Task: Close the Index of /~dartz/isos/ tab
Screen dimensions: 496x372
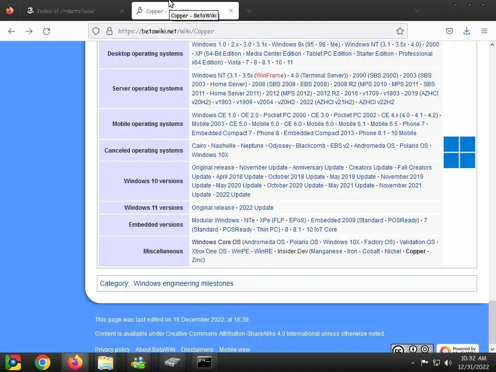Action: [122, 11]
